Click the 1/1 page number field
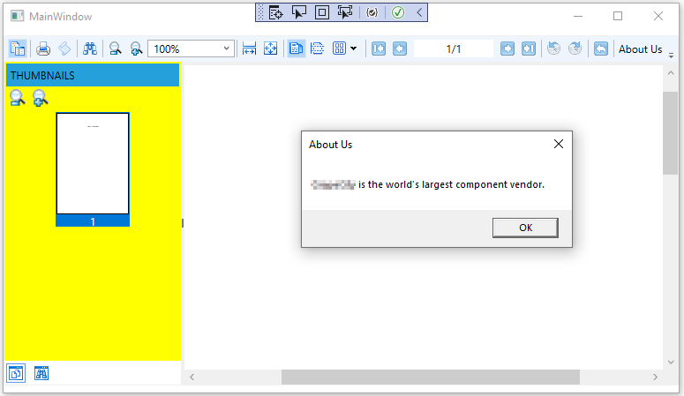The width and height of the screenshot is (684, 396). 454,49
